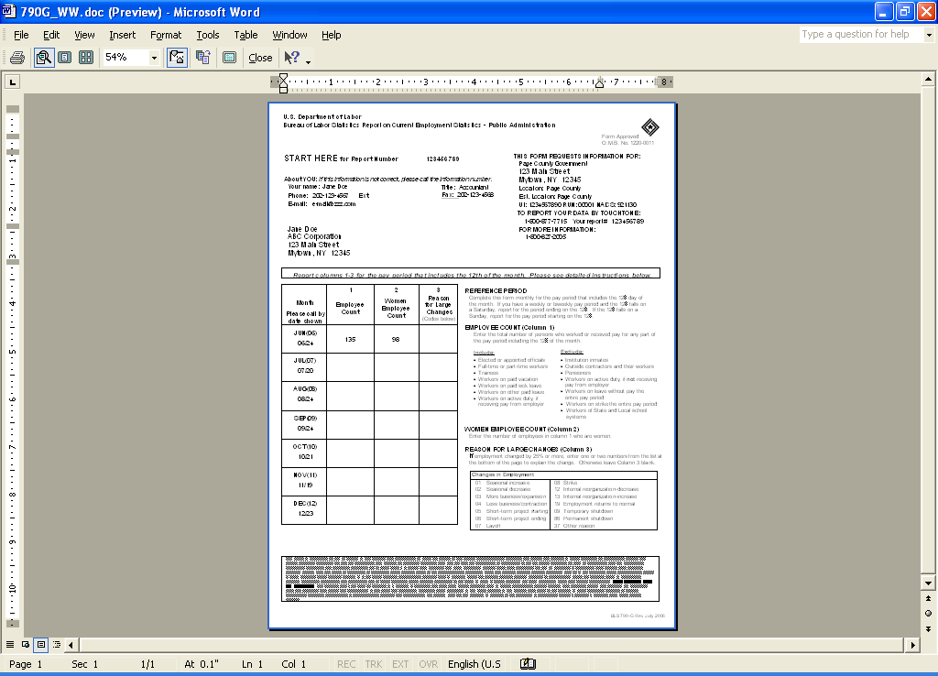938x676 pixels.
Task: Switch to Normal view at bottom left
Action: point(11,645)
